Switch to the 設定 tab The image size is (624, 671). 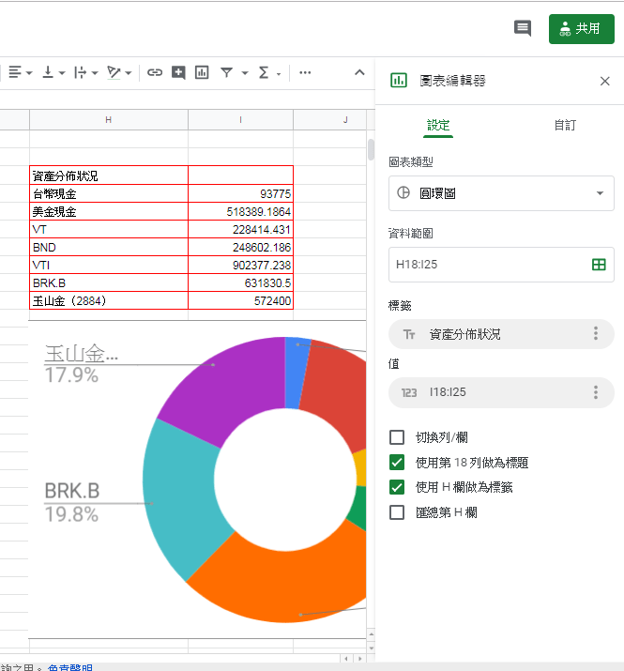[x=438, y=126]
